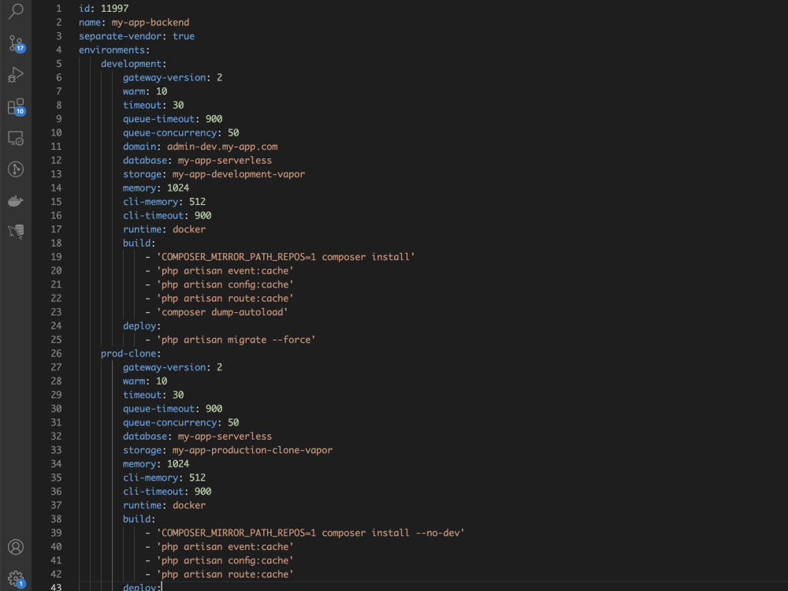Click the 'separate-vendor' key
The image size is (788, 591).
coord(120,36)
